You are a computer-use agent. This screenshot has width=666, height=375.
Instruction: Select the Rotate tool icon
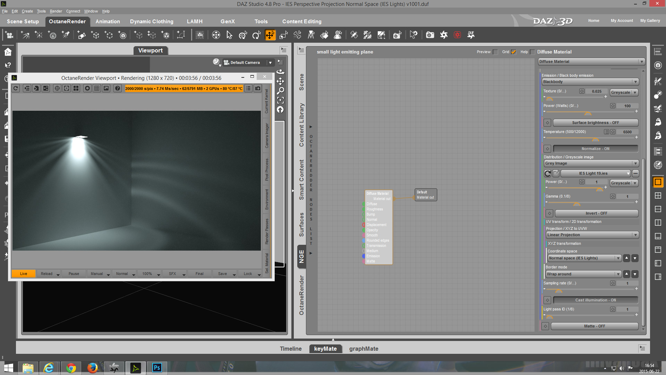pos(256,35)
